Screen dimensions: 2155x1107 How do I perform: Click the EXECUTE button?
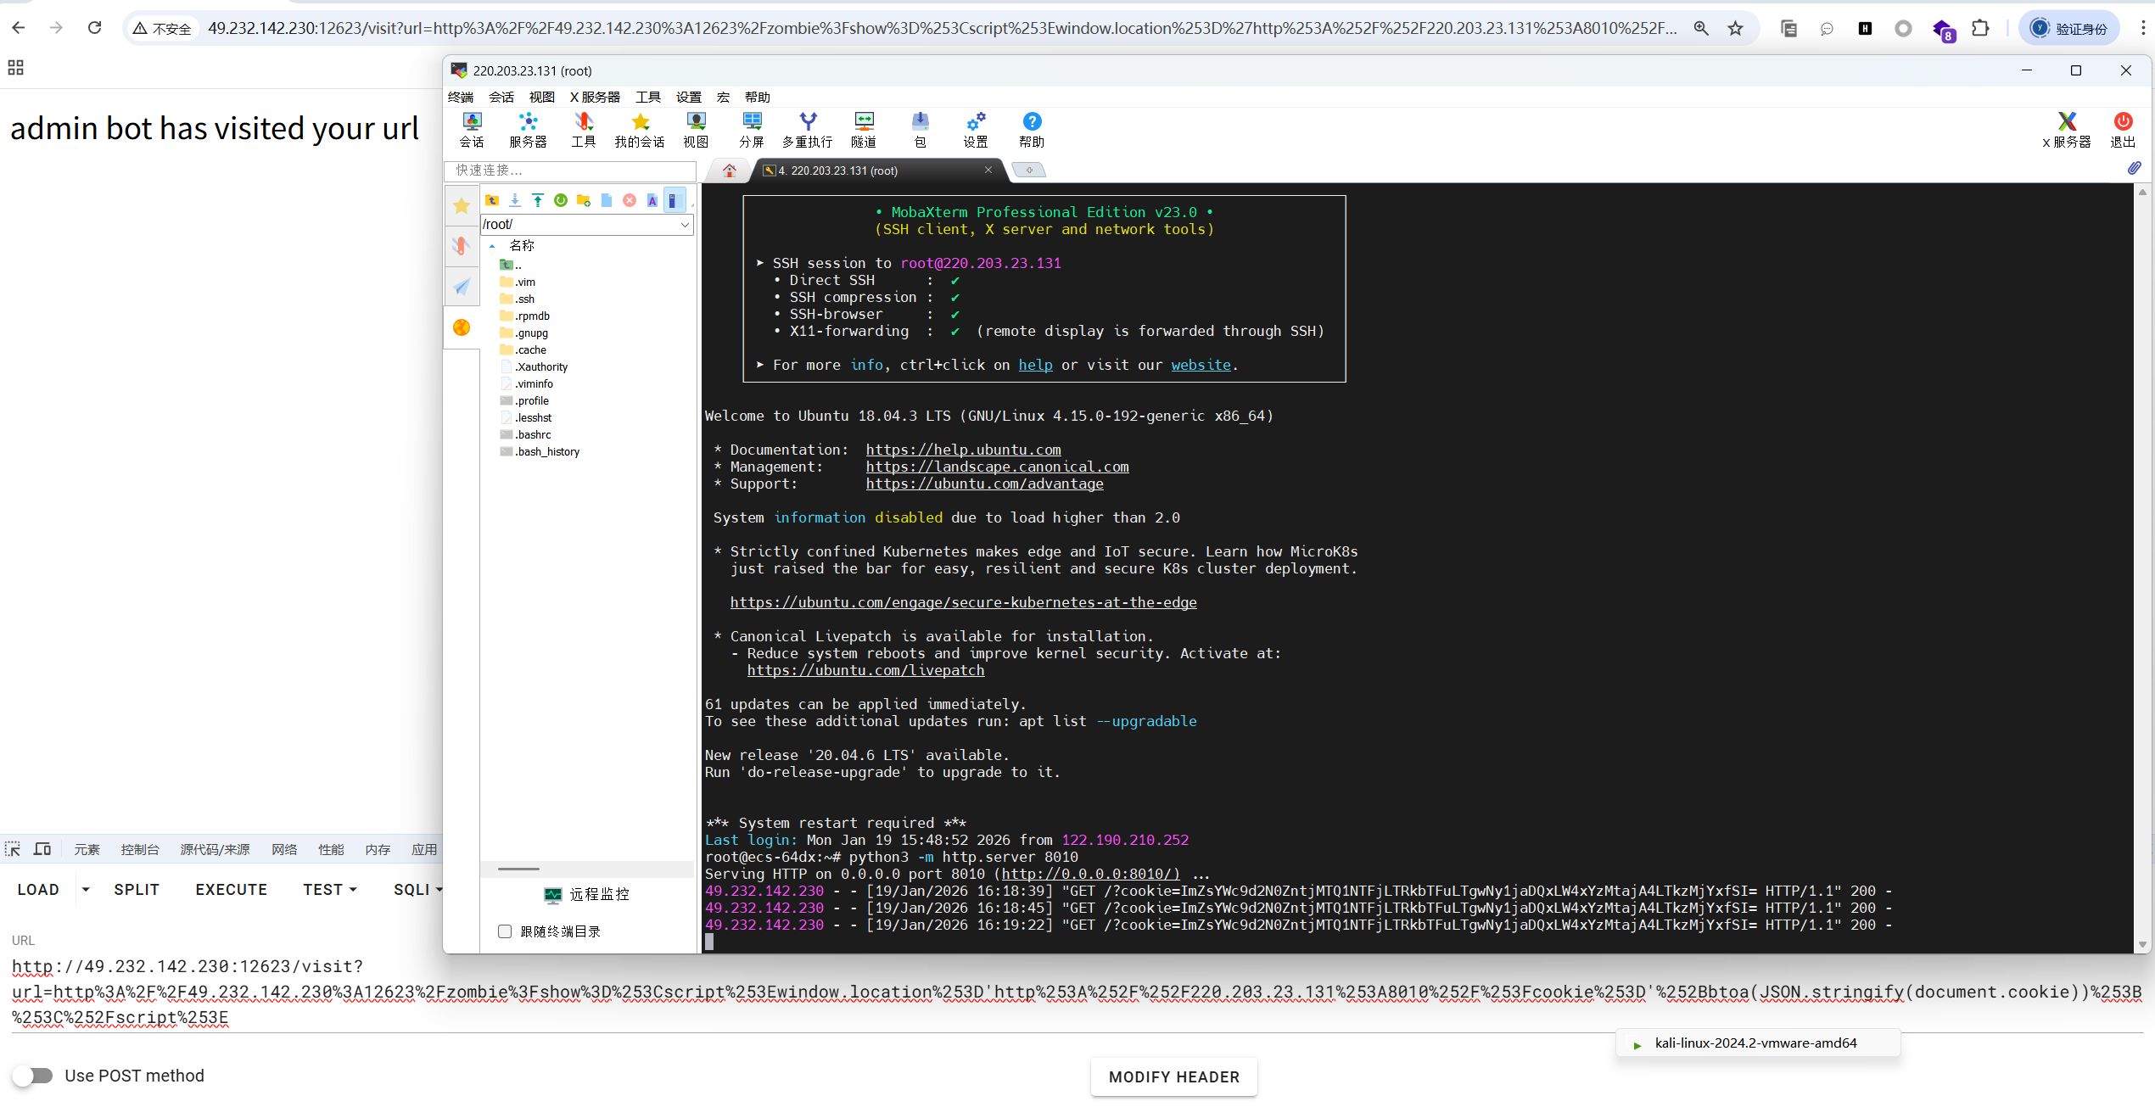tap(231, 889)
